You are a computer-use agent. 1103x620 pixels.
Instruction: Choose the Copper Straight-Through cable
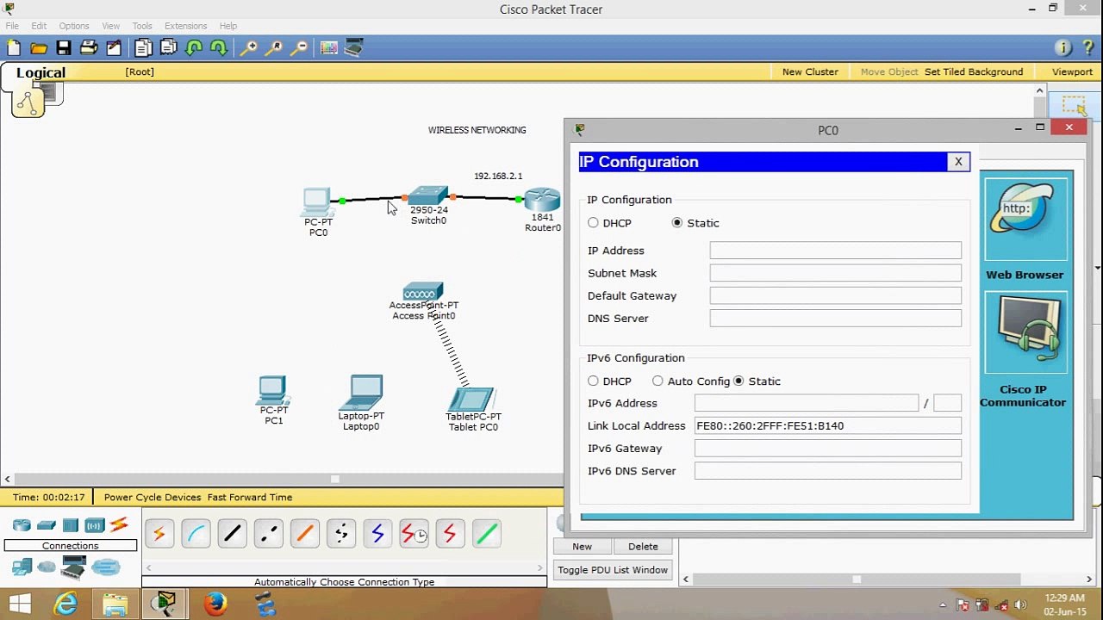(x=232, y=535)
